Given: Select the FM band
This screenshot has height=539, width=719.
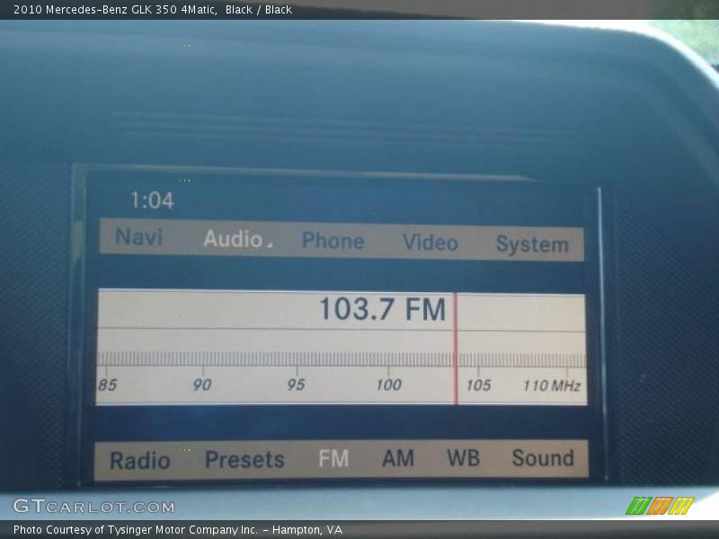Looking at the screenshot, I should click(333, 459).
